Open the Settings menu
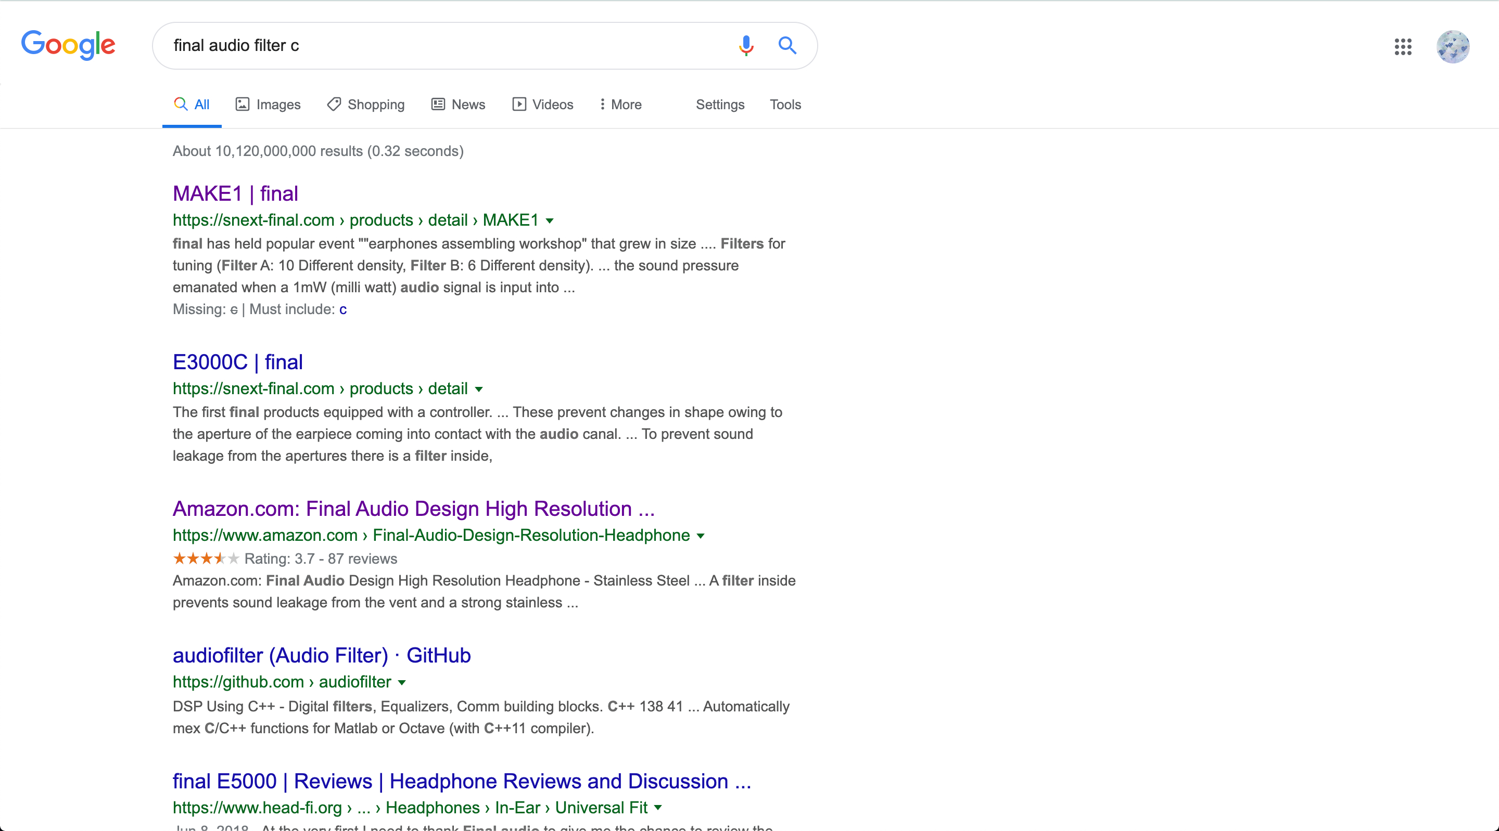 click(720, 105)
